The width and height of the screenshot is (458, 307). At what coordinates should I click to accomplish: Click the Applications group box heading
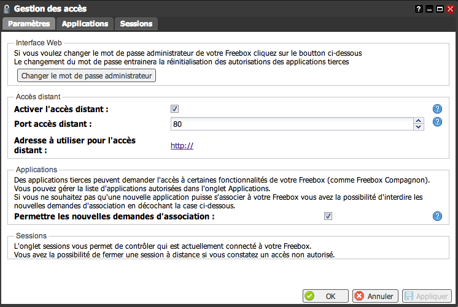tap(36, 169)
